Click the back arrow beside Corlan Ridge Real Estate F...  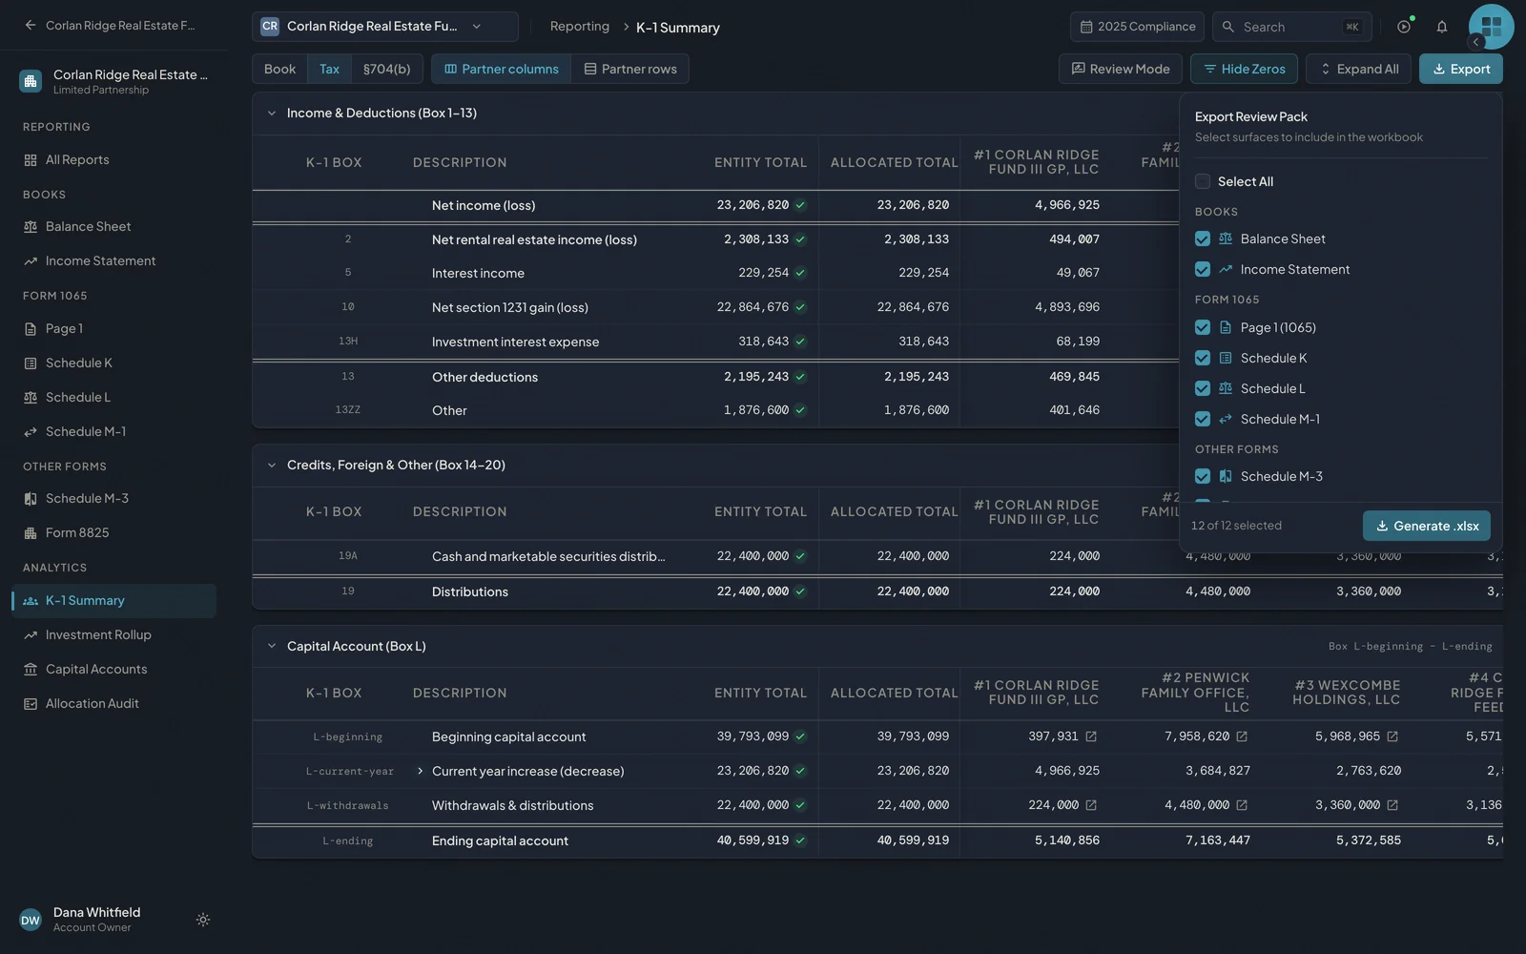click(x=31, y=26)
